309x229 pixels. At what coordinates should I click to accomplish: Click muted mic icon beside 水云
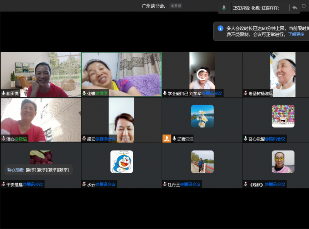pyautogui.click(x=84, y=184)
